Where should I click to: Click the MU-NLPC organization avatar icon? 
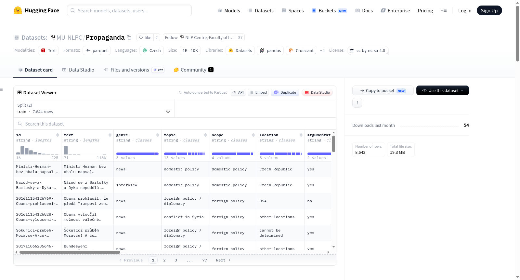(x=53, y=37)
